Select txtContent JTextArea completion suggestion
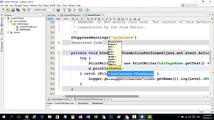This screenshot has width=214, height=120. coord(130,74)
